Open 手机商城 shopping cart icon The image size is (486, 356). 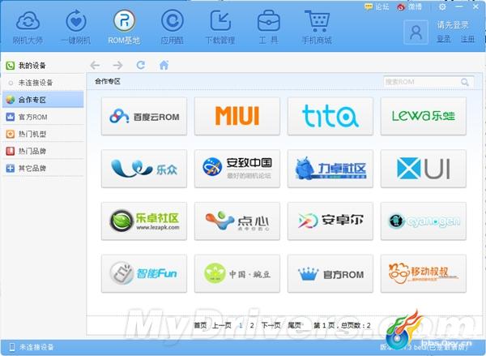point(317,21)
